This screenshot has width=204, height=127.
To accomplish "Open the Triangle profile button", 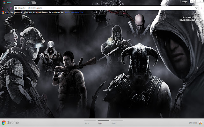I will click(x=185, y=2).
